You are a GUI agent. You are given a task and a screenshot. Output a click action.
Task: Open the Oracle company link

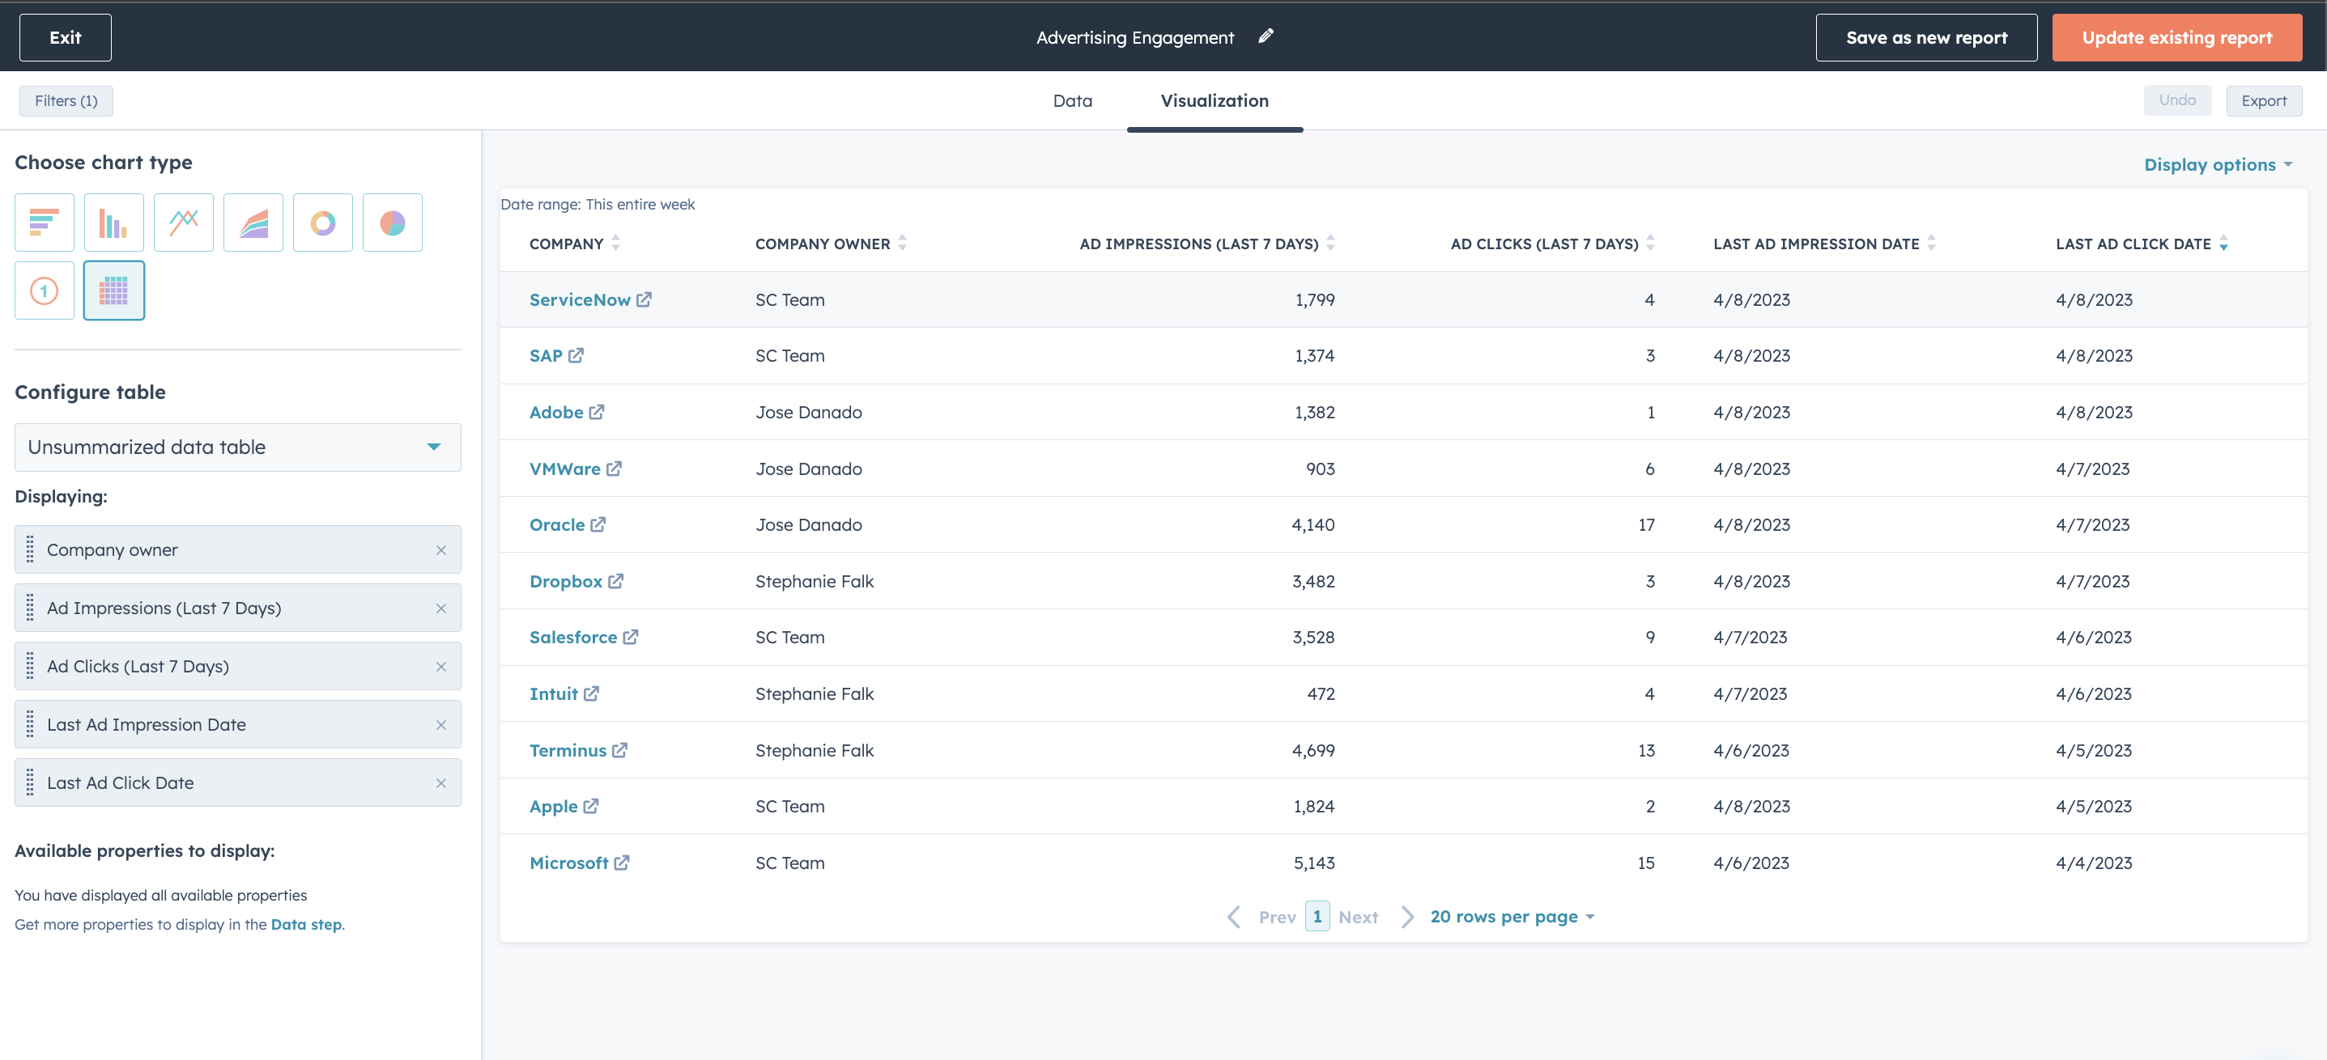point(557,524)
